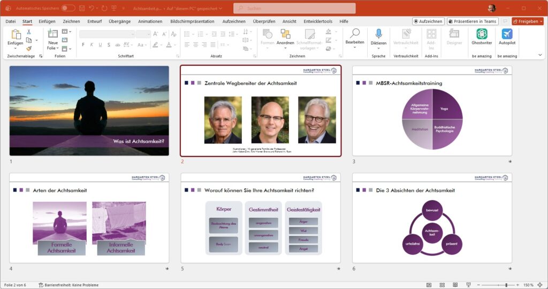
Task: Switch to the Bildschirmpräsentation tab
Action: click(192, 21)
